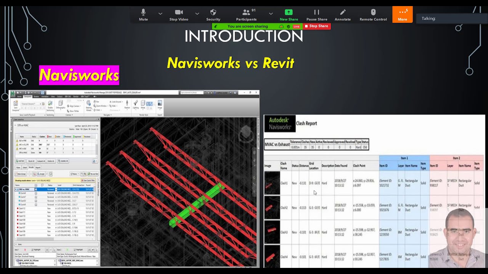
Task: Stop the Zoom video camera
Action: point(179,15)
